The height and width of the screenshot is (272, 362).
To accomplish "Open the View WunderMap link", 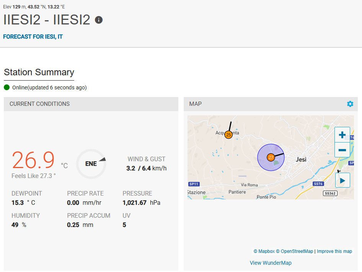I will click(x=271, y=263).
